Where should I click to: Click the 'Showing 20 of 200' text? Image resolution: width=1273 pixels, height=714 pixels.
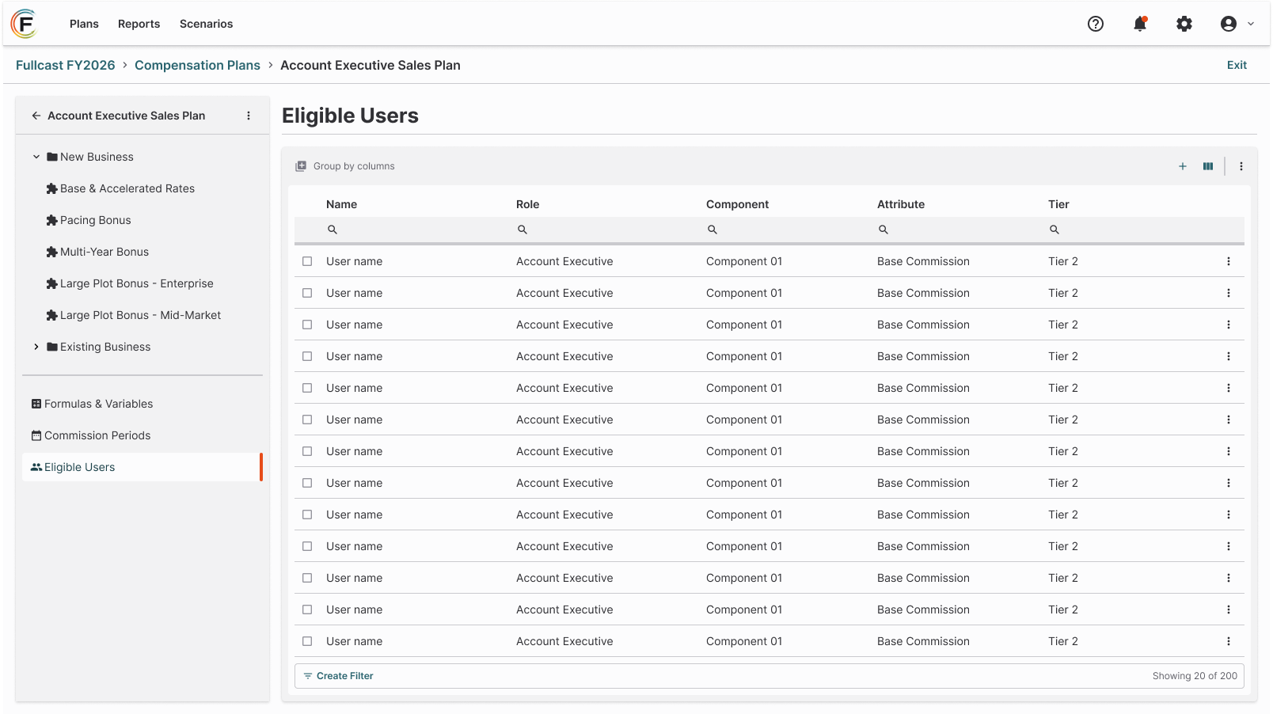(x=1195, y=676)
